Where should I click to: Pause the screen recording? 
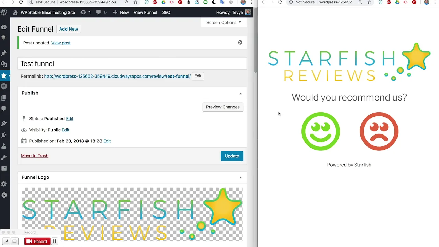[x=54, y=242]
